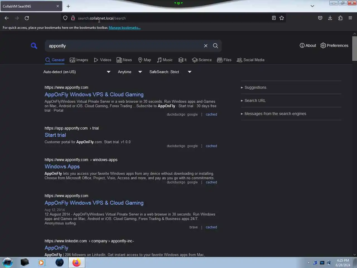Open first AppOnFly Windows VPS & Cloud Gaming result
Viewport: 357px width, 268px height.
click(x=94, y=95)
